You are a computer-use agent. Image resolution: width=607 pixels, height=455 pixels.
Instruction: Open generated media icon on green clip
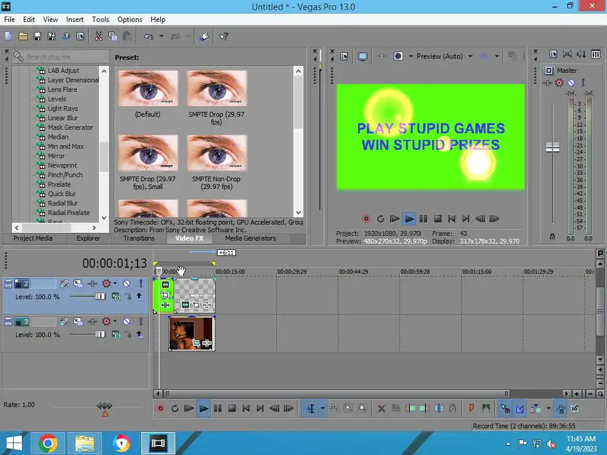165,285
